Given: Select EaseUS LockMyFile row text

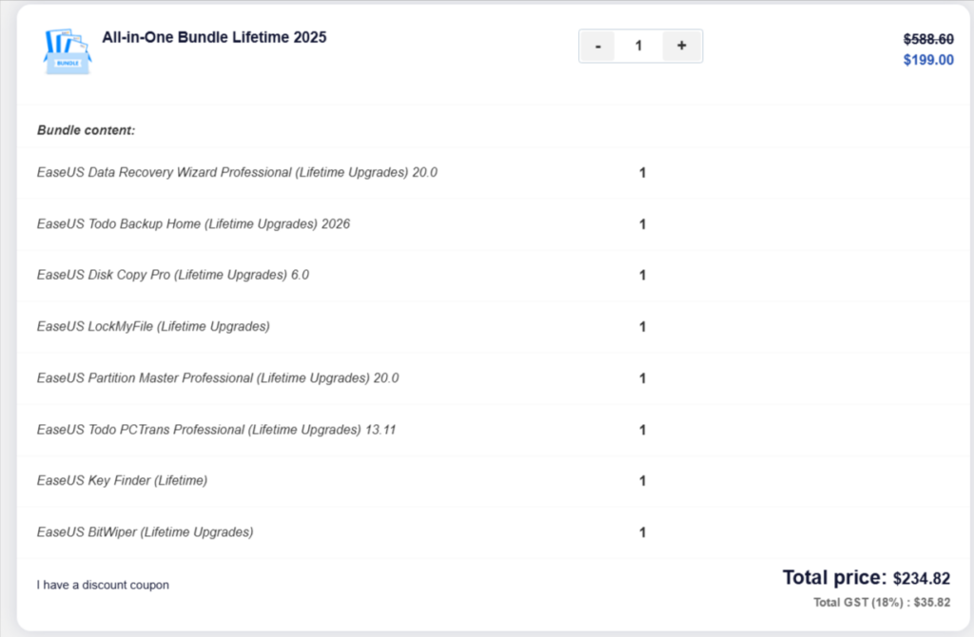Looking at the screenshot, I should (x=153, y=326).
